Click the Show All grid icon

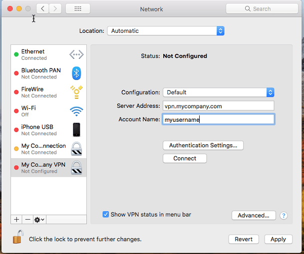[x=78, y=8]
